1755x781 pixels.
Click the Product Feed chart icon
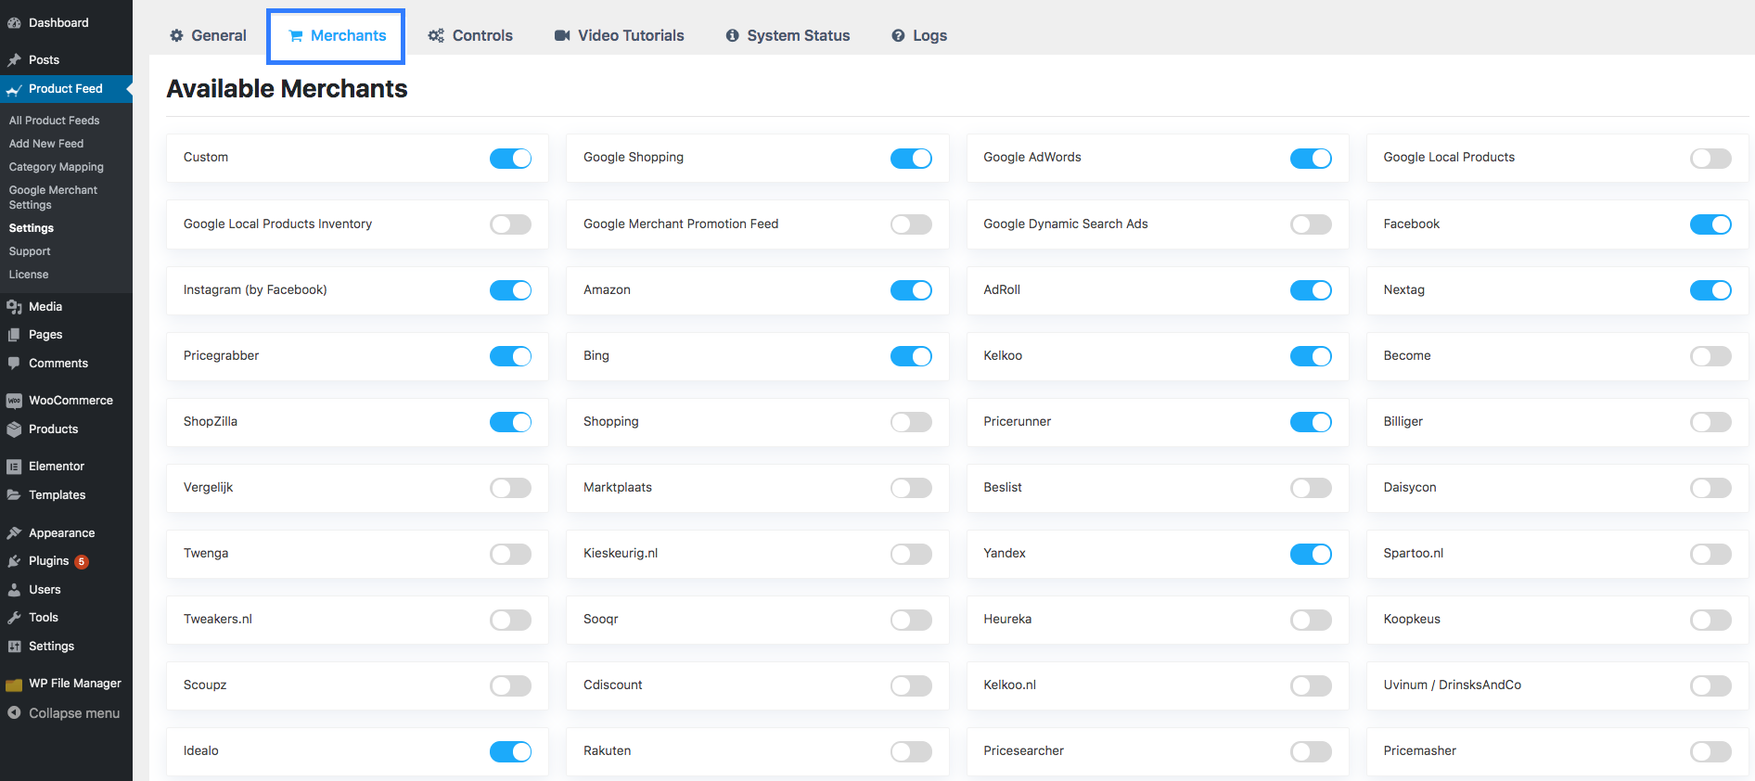[14, 90]
